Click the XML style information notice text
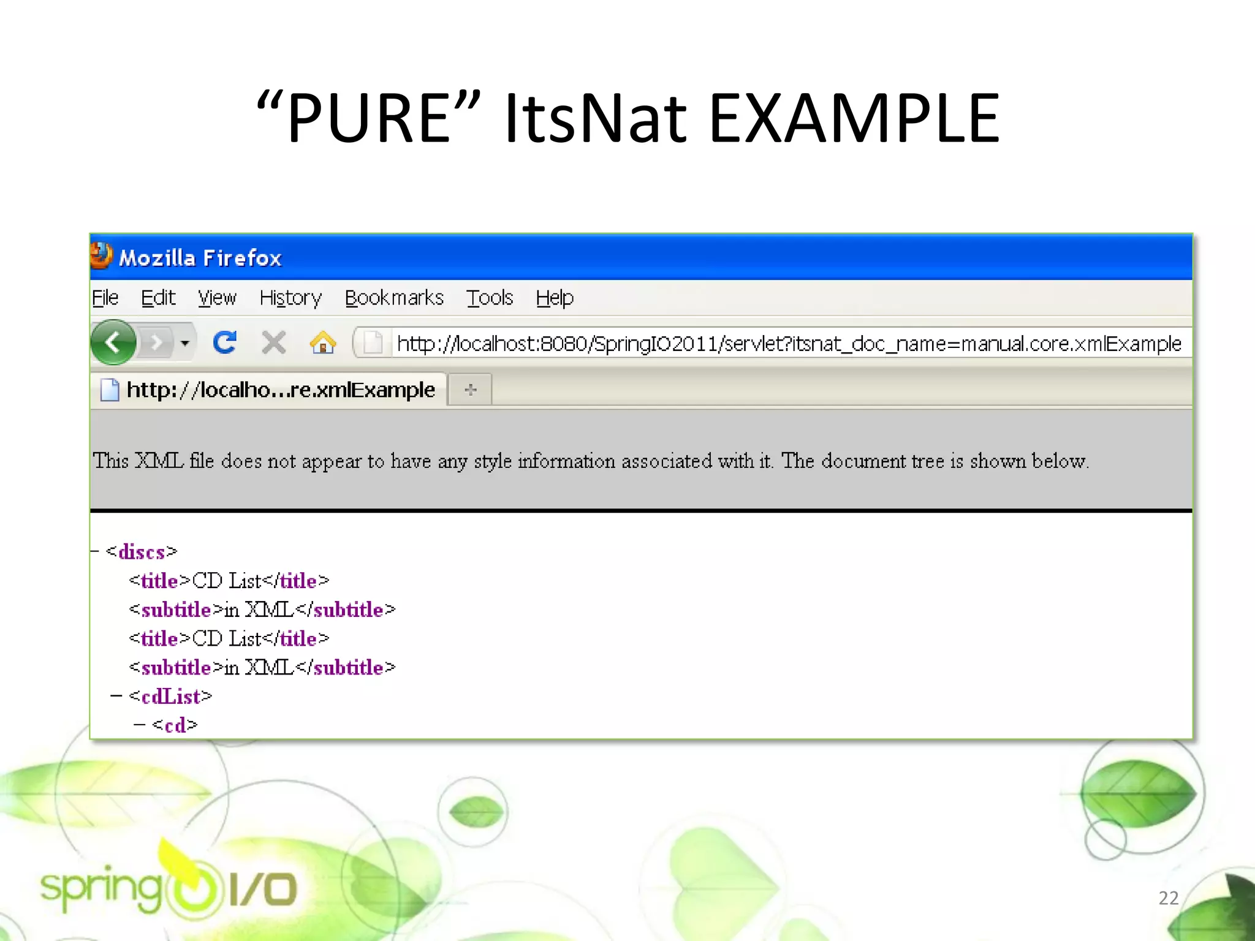Image resolution: width=1255 pixels, height=941 pixels. [591, 461]
